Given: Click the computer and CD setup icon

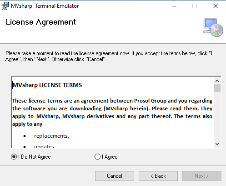Looking at the screenshot, I should (213, 27).
